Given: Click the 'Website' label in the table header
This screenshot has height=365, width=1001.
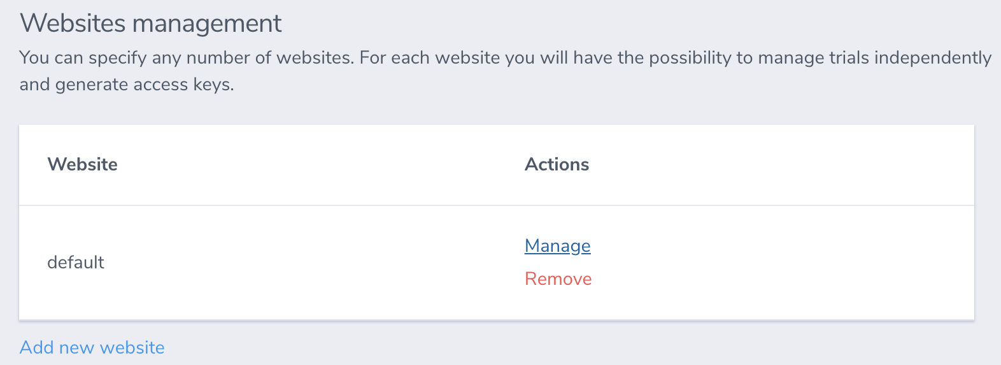Looking at the screenshot, I should [x=83, y=165].
